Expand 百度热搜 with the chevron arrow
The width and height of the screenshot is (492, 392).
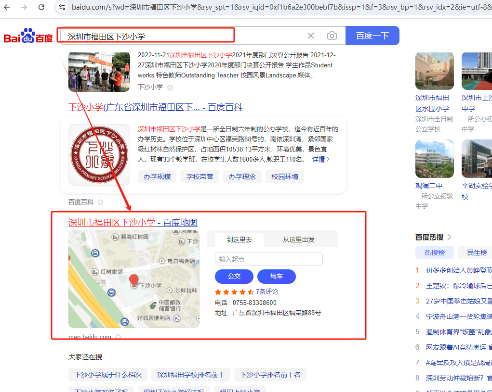point(449,237)
